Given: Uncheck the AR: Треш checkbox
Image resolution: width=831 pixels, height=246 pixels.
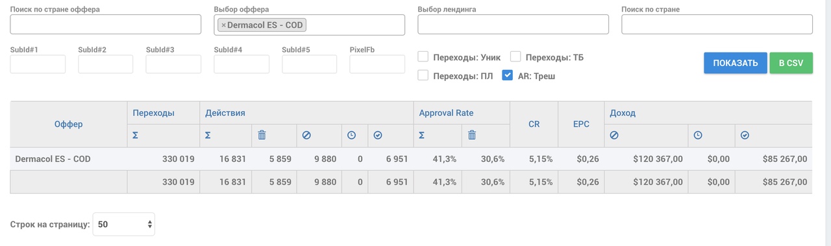Looking at the screenshot, I should tap(508, 75).
